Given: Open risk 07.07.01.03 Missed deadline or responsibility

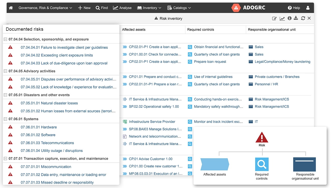Looking at the screenshot, I should (x=57, y=182).
